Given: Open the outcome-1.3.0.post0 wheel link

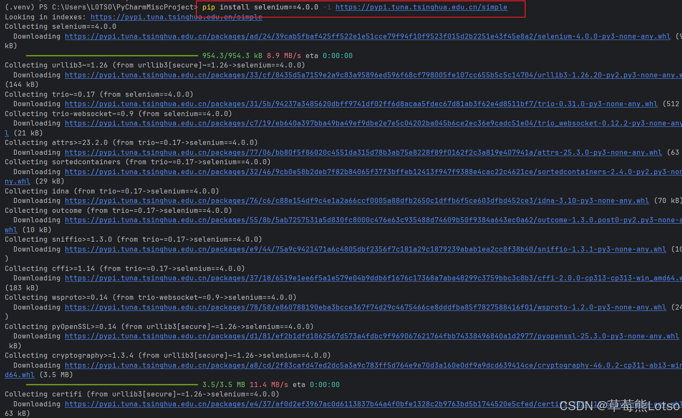Looking at the screenshot, I should click(373, 220).
